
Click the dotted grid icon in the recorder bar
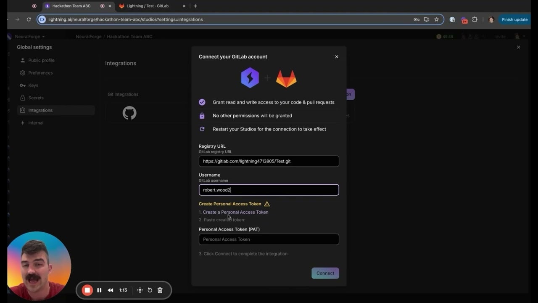140,290
